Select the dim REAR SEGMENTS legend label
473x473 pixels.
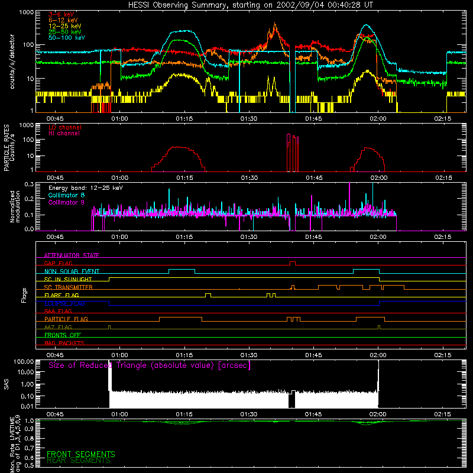79,461
